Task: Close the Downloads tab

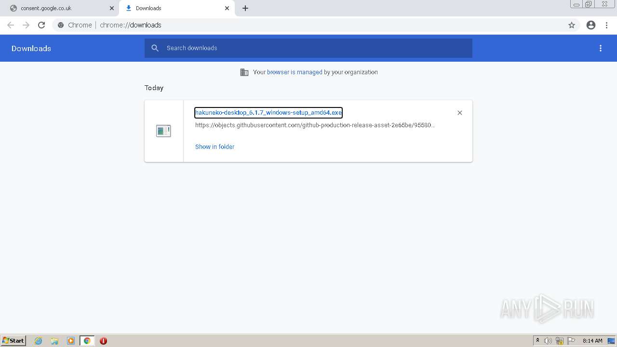Action: click(x=227, y=8)
